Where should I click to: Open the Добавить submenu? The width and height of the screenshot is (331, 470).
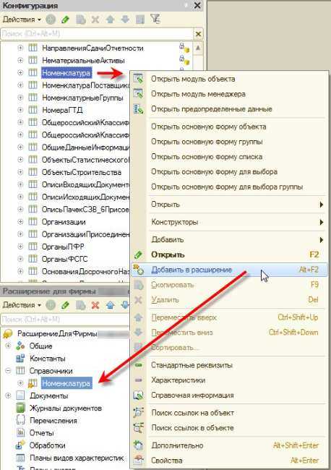point(229,239)
